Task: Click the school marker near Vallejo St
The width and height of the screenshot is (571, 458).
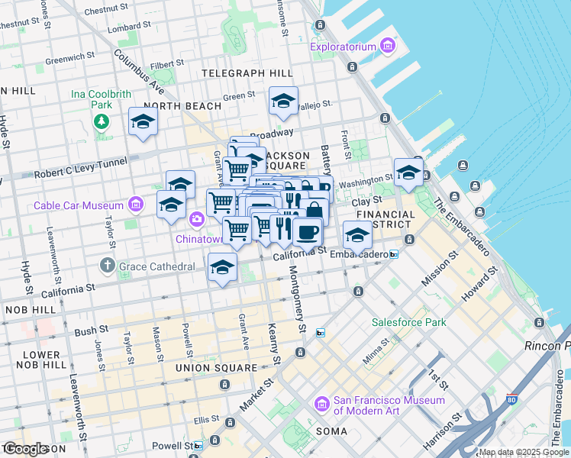Action: 283,102
